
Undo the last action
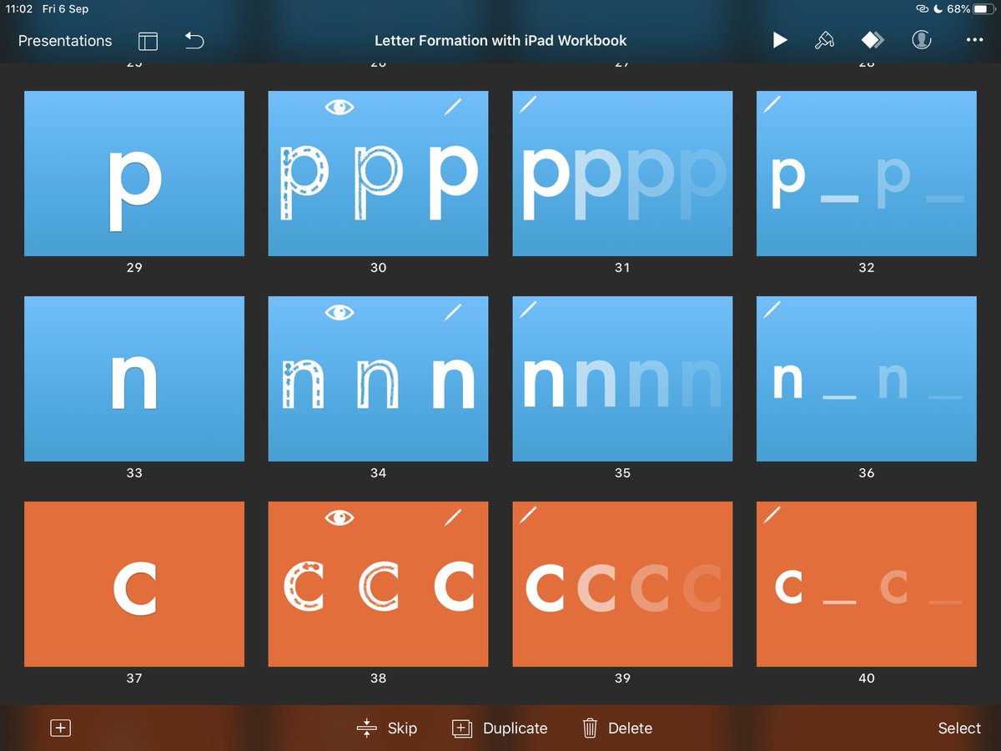click(x=194, y=40)
